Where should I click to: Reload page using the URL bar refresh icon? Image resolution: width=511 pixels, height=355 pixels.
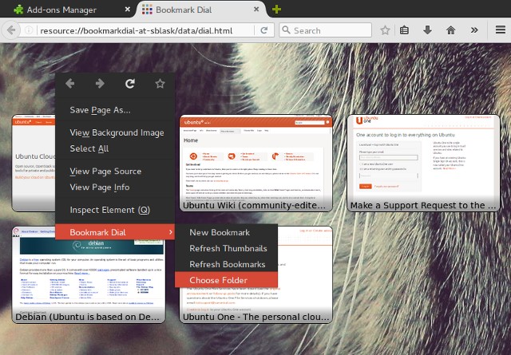pos(264,30)
